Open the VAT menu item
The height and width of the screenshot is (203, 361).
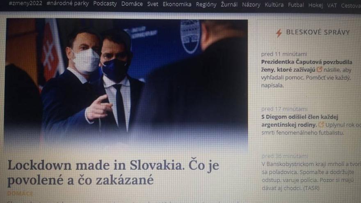point(332,5)
